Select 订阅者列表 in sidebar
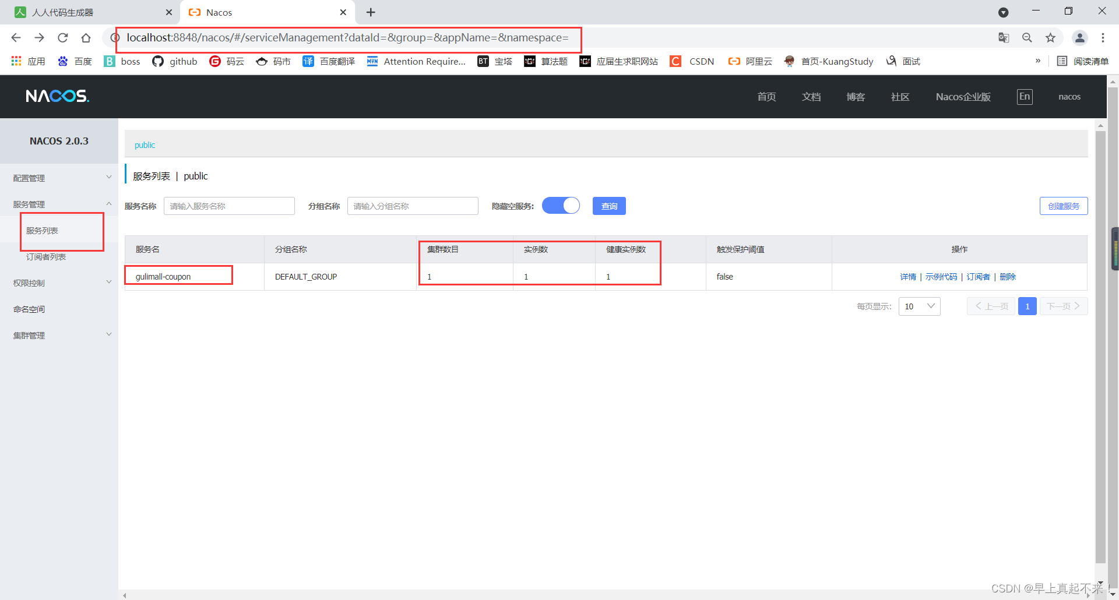1119x600 pixels. click(x=46, y=257)
